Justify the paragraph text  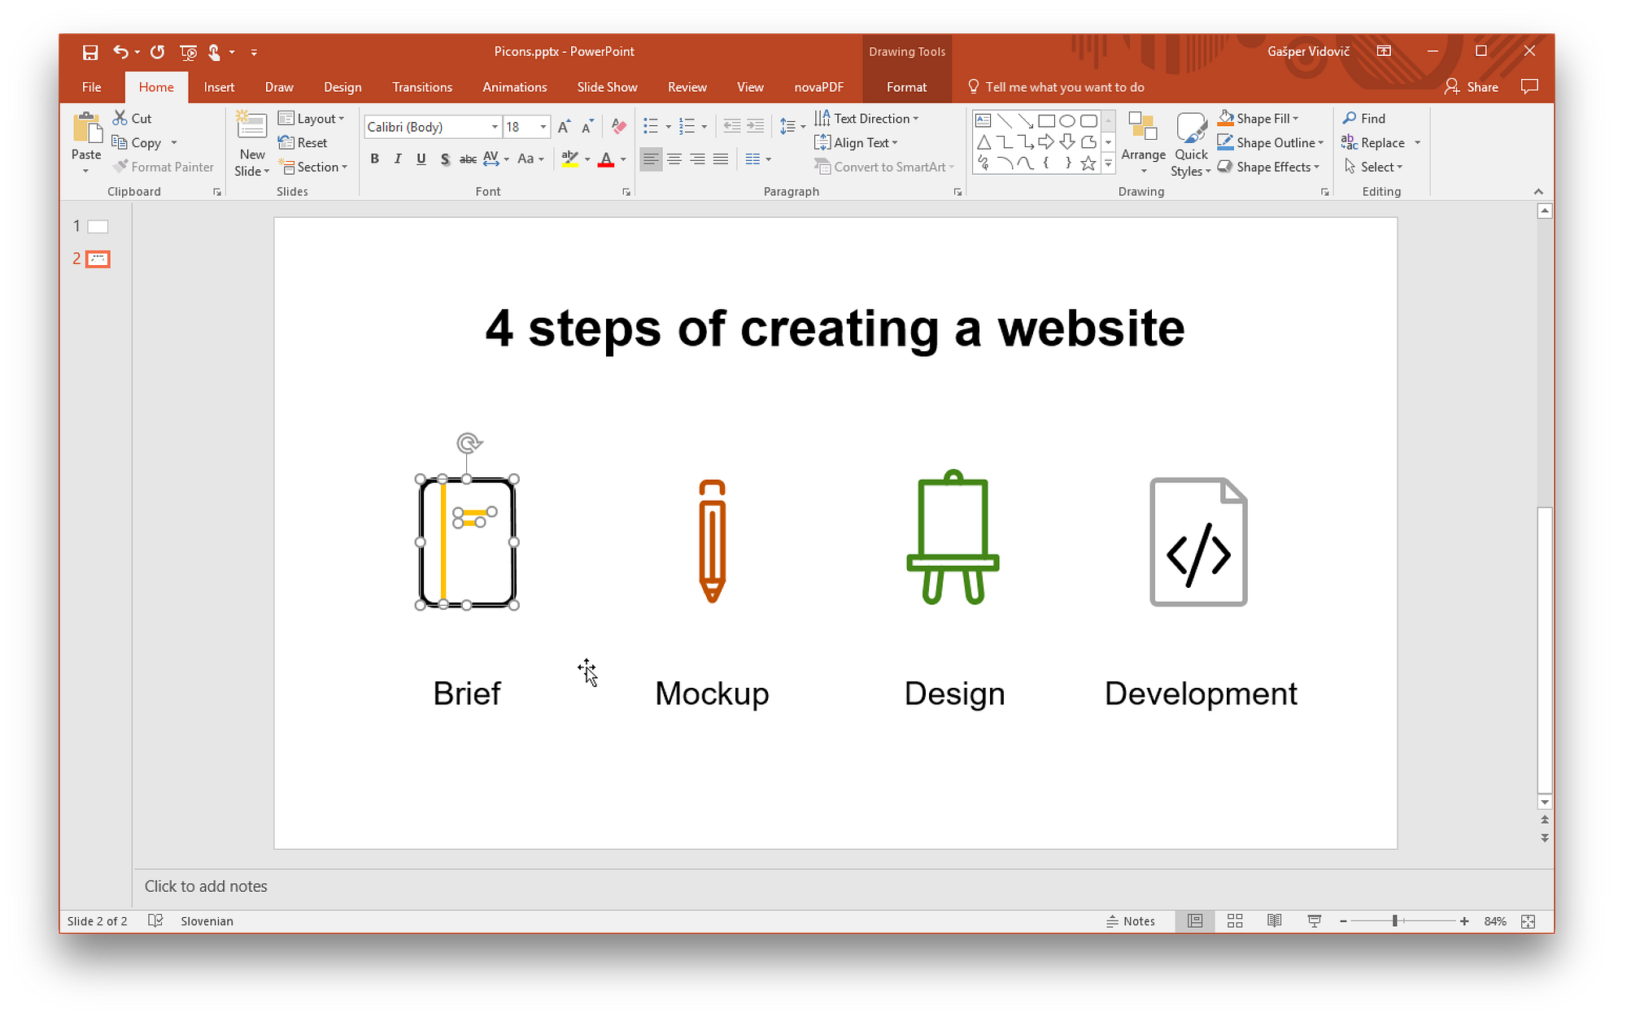[721, 159]
